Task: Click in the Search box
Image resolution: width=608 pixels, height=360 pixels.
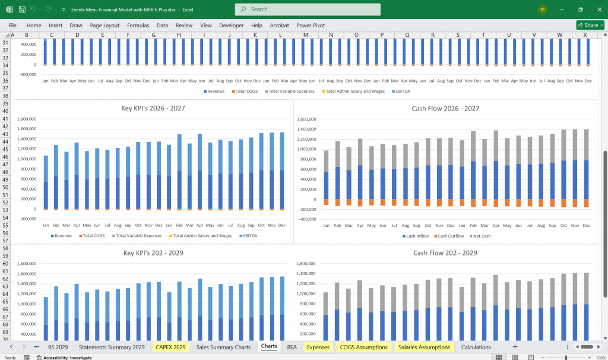Action: [x=308, y=10]
